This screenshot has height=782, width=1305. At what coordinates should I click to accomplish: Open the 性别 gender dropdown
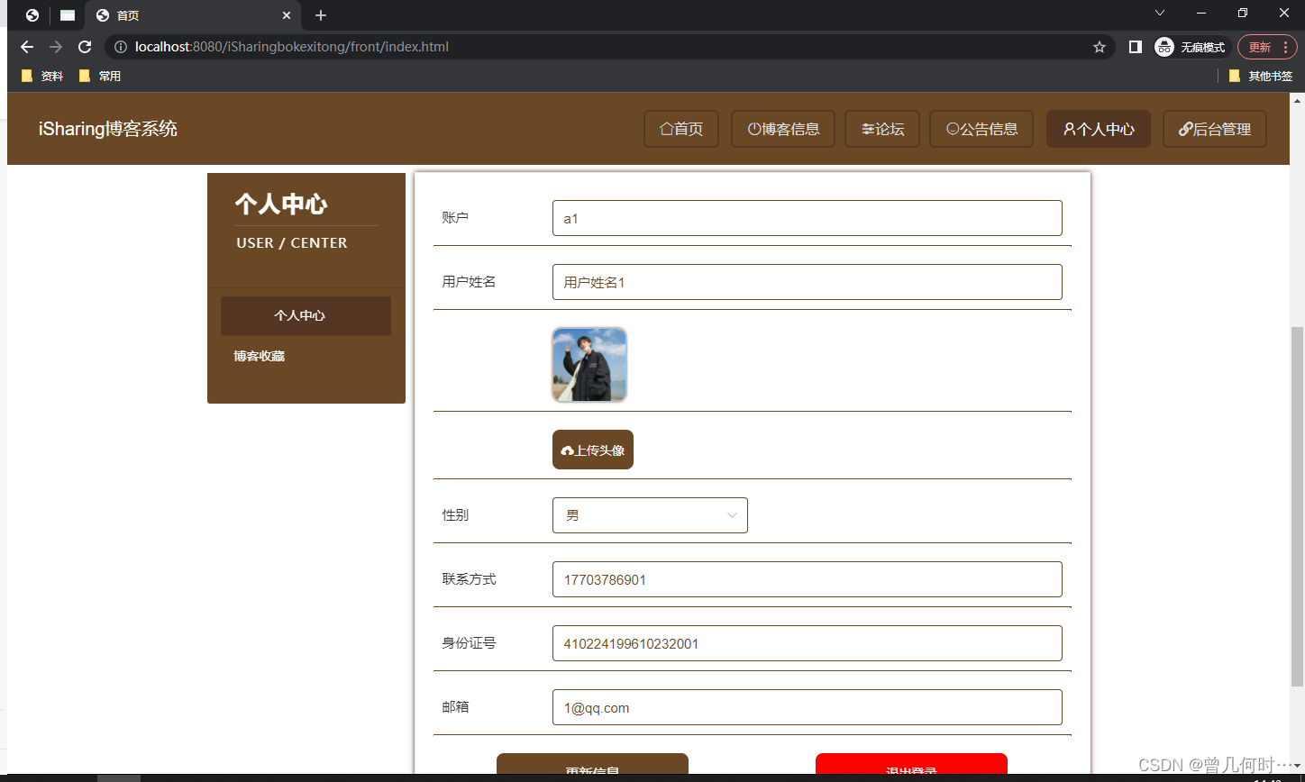coord(650,514)
